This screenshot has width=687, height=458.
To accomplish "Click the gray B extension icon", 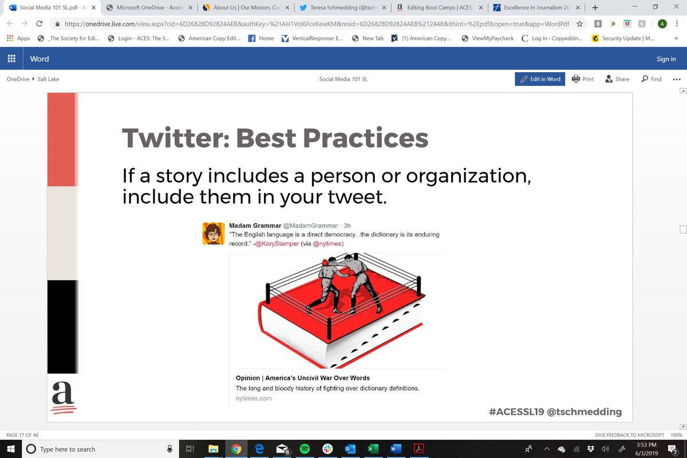I will click(x=598, y=24).
